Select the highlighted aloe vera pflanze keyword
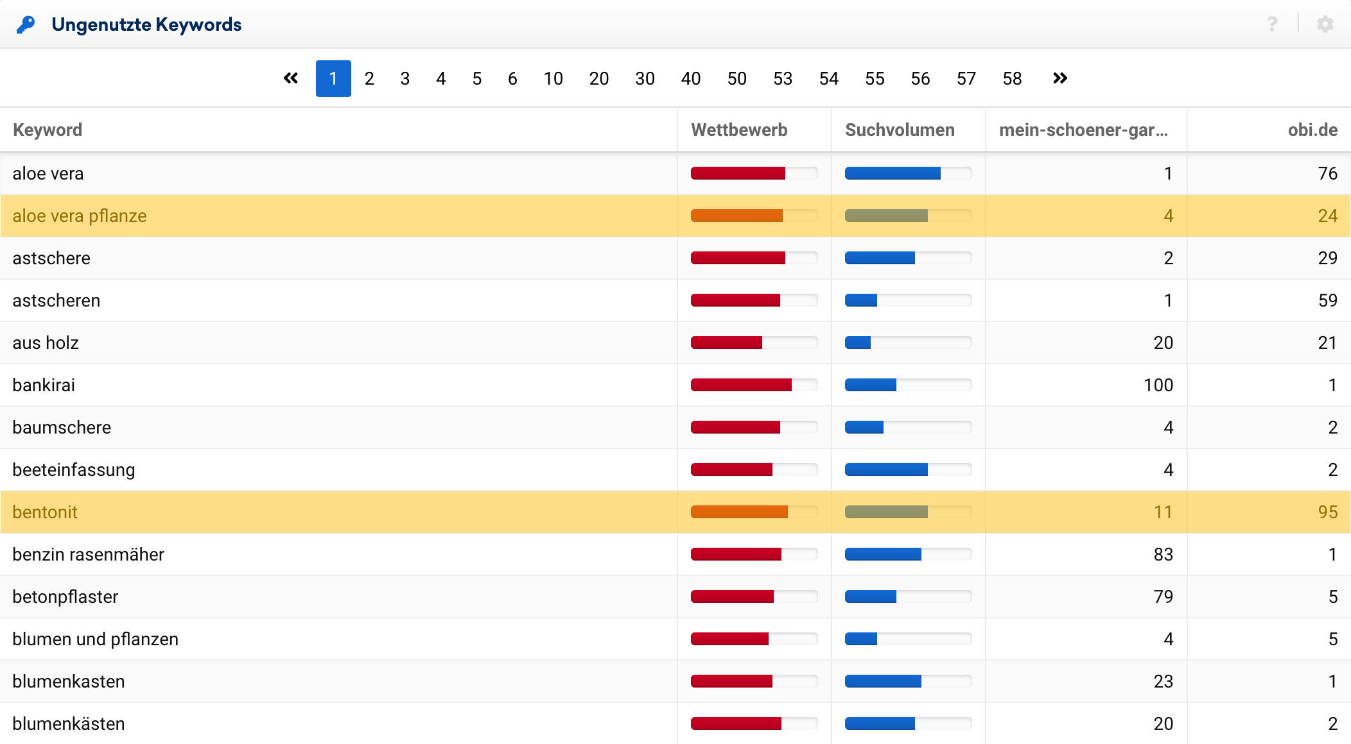The width and height of the screenshot is (1351, 744). point(80,216)
